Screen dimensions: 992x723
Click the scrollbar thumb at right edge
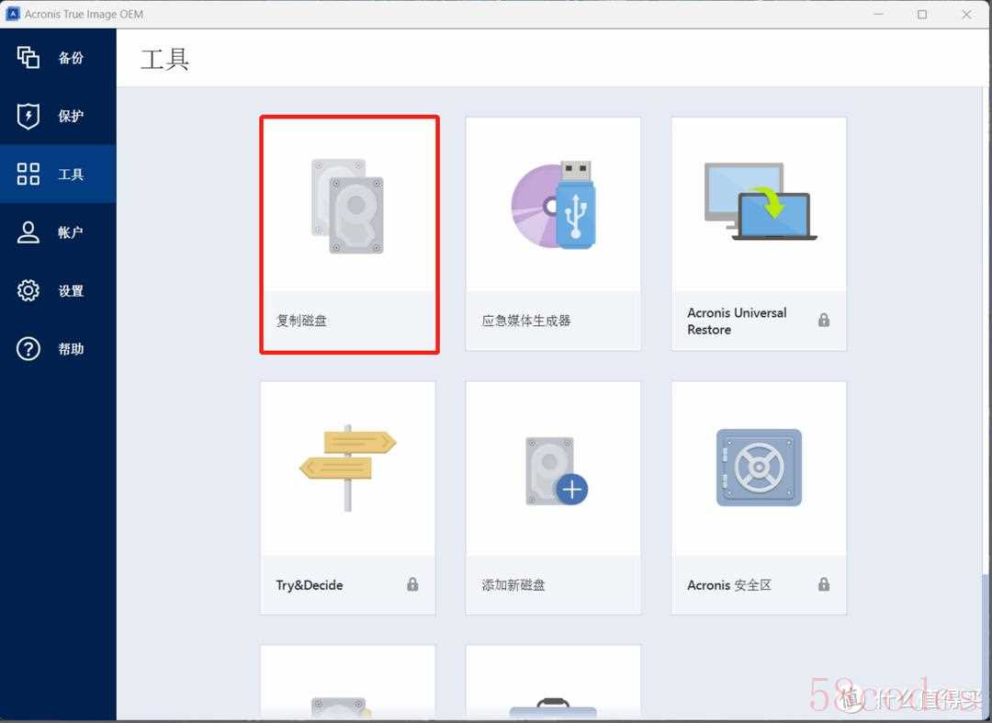[986, 647]
